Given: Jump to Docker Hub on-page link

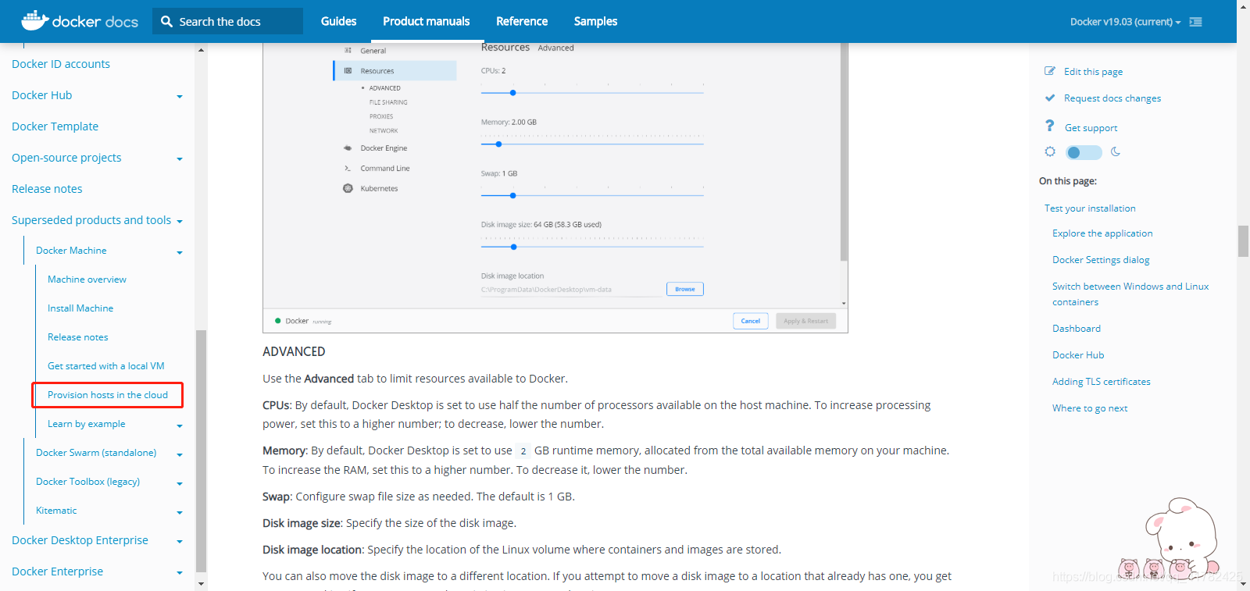Looking at the screenshot, I should (x=1078, y=355).
